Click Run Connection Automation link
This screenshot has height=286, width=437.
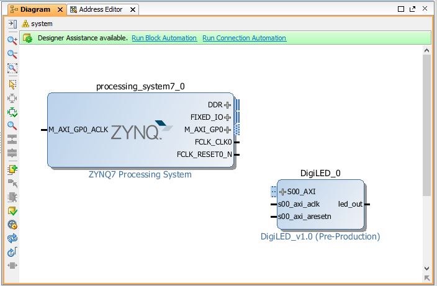click(244, 38)
